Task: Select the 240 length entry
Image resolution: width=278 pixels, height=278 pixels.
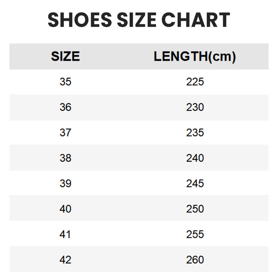Action: click(x=195, y=158)
